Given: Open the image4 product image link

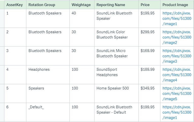Looking at the screenshot, I should point(177,75).
